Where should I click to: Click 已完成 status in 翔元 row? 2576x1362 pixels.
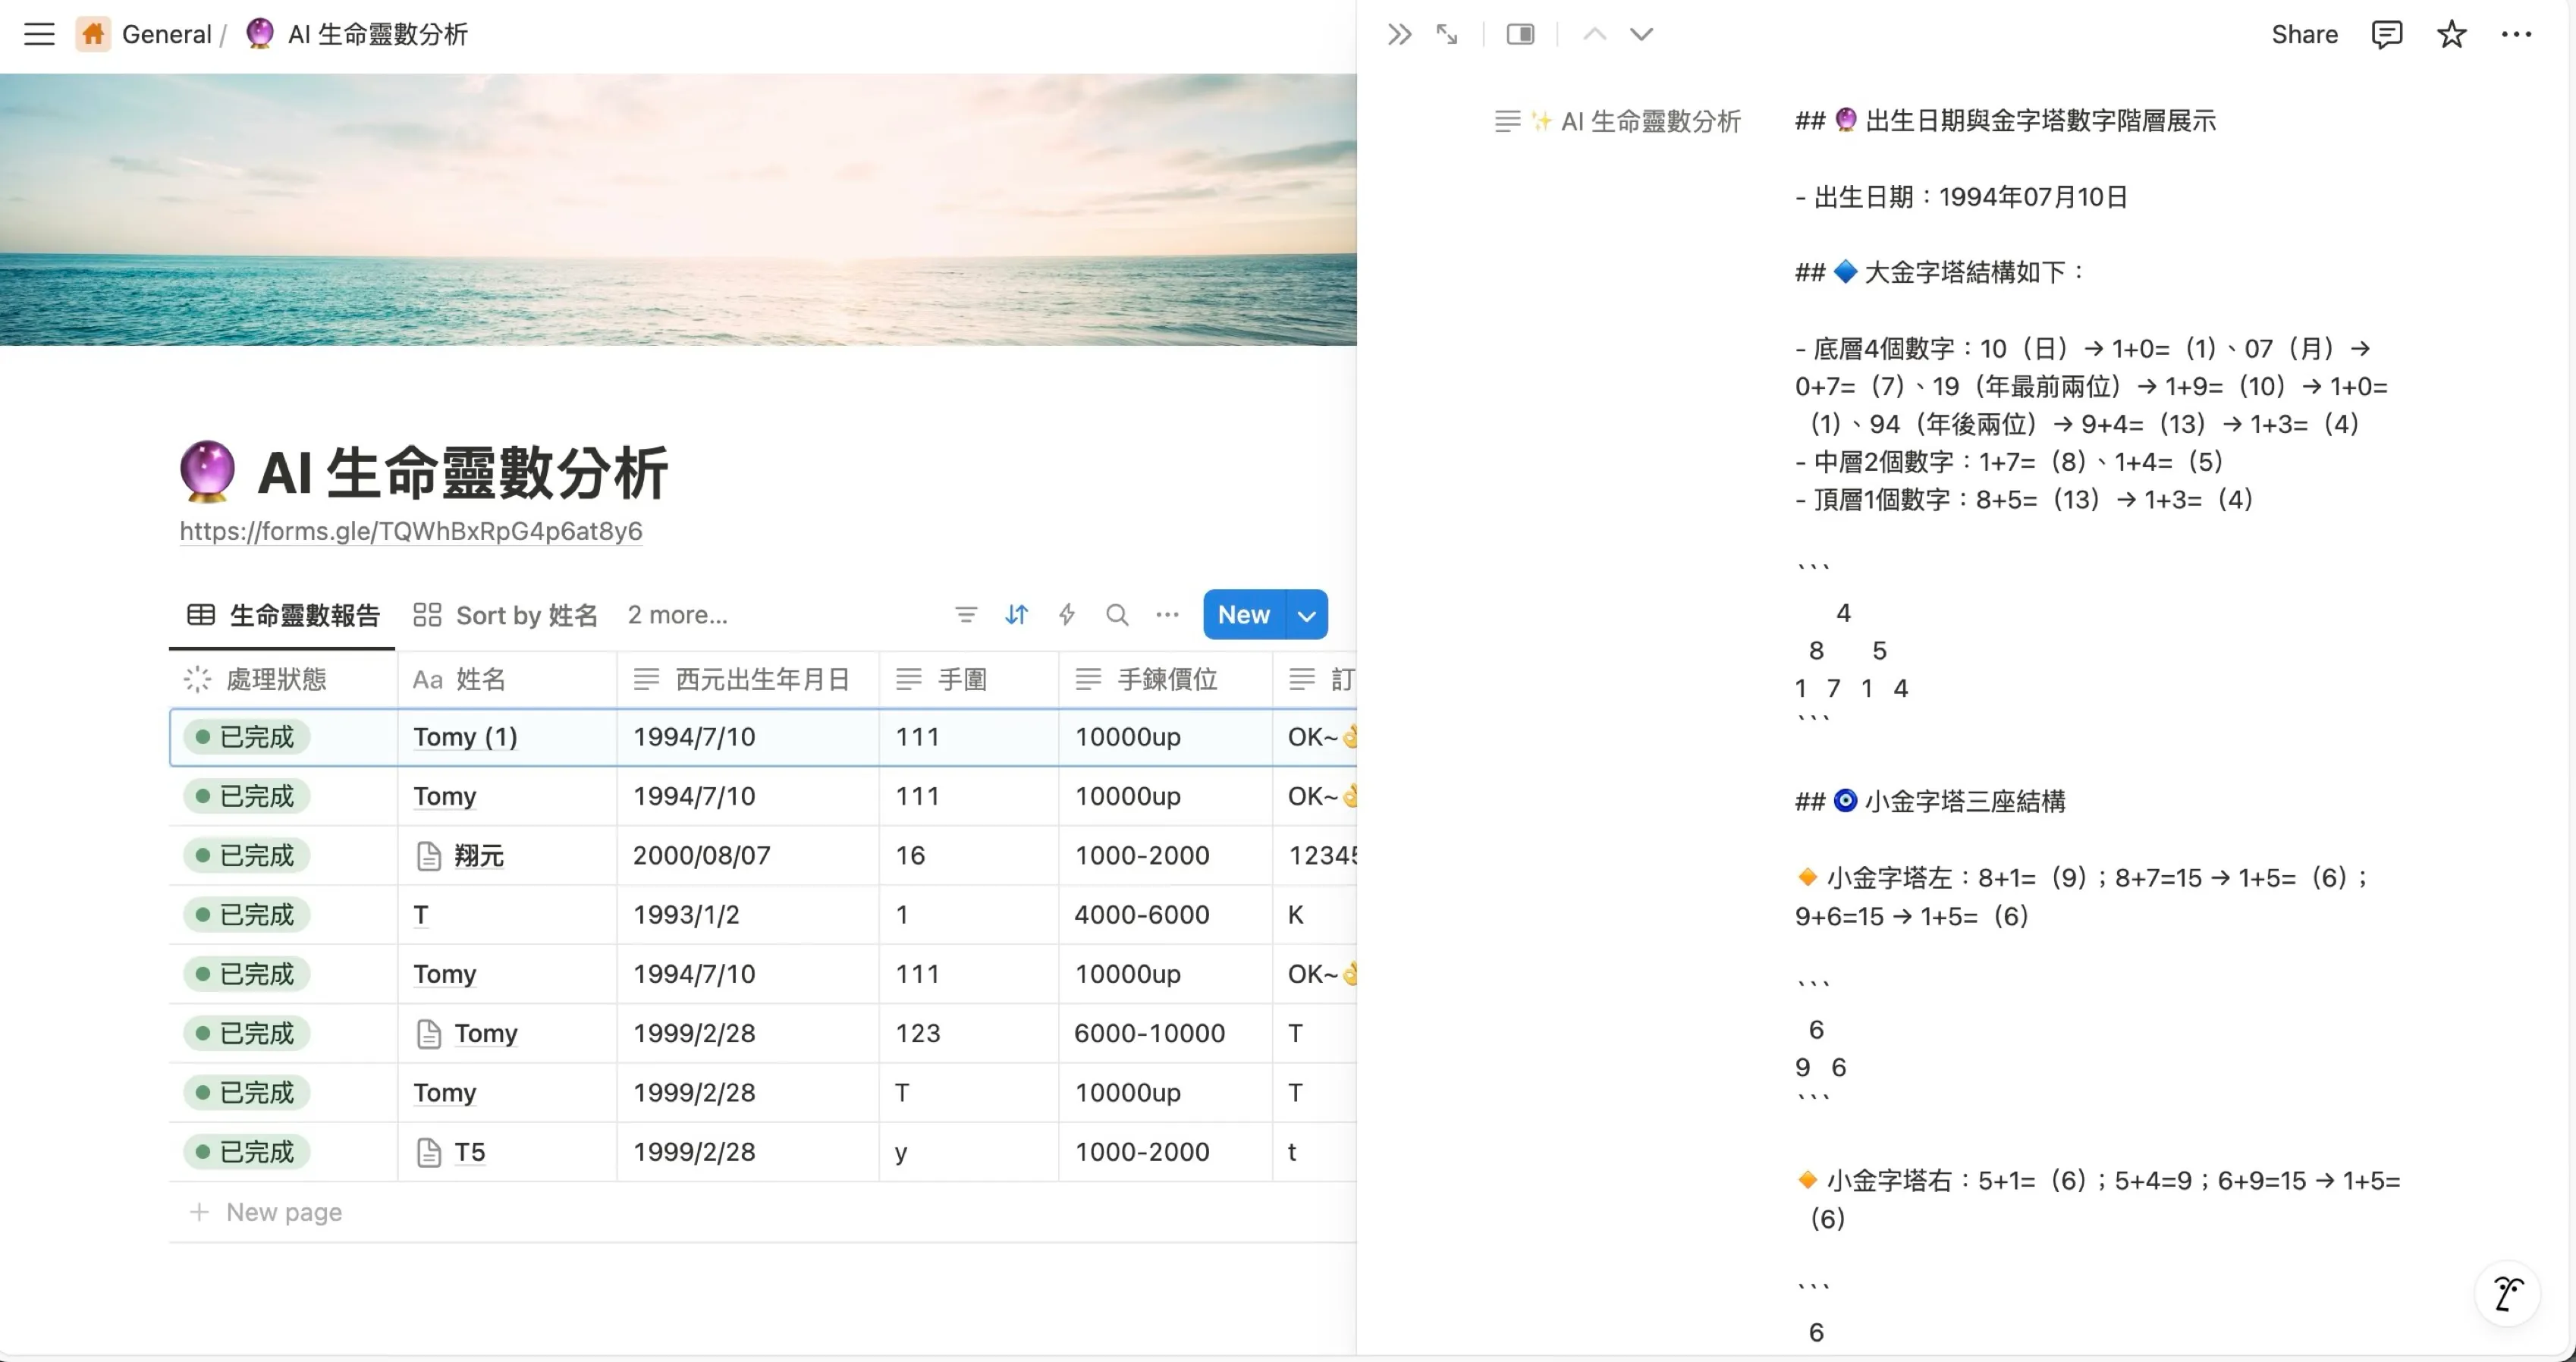pyautogui.click(x=246, y=856)
